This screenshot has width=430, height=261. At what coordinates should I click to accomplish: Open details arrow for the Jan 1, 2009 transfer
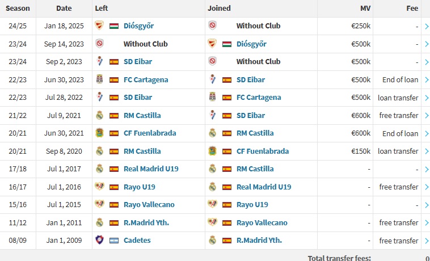coord(427,241)
